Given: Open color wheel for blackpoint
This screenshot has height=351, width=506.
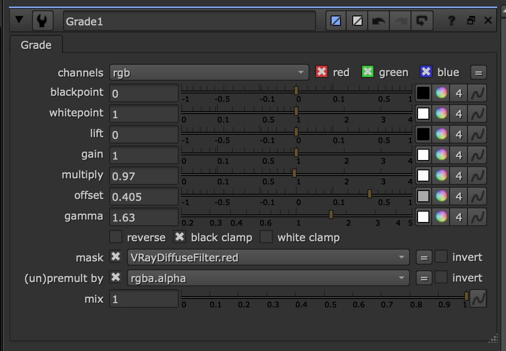Looking at the screenshot, I should (x=441, y=93).
